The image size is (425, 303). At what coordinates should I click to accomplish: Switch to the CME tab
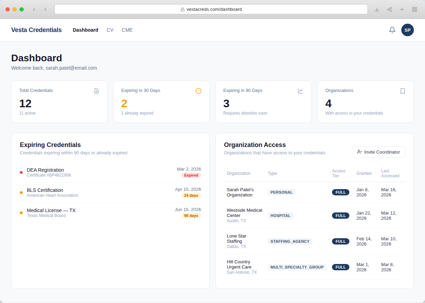(x=127, y=30)
